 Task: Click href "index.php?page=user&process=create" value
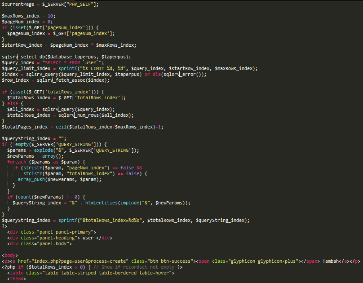(80, 261)
